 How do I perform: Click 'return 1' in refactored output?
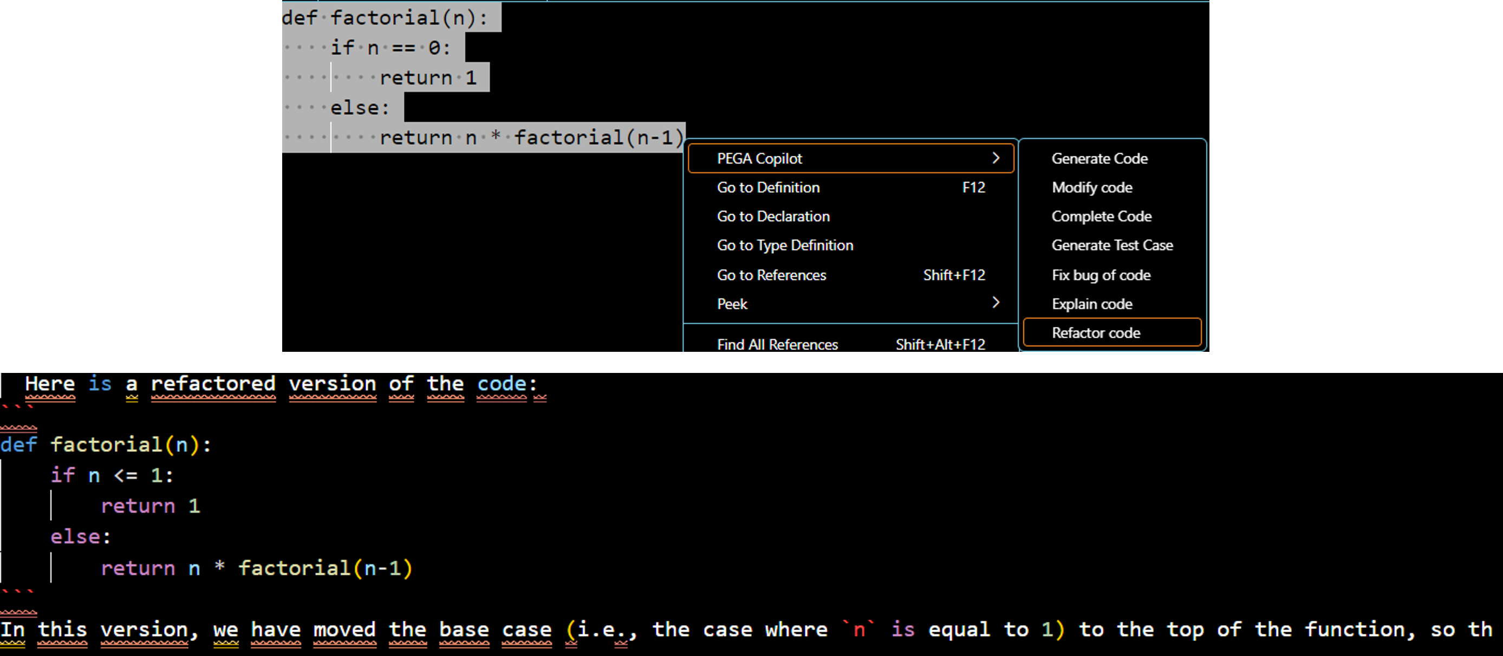coord(151,506)
